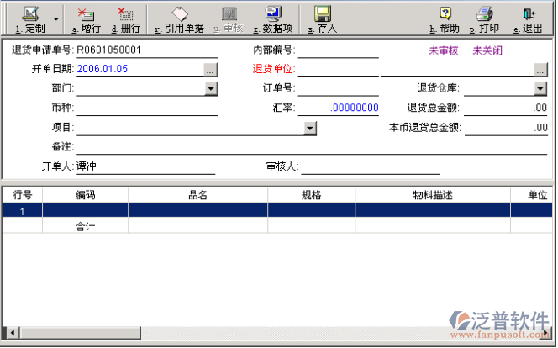This screenshot has width=558, height=348.
Task: Click the 开单日期 value 2006.01.05
Action: (103, 69)
